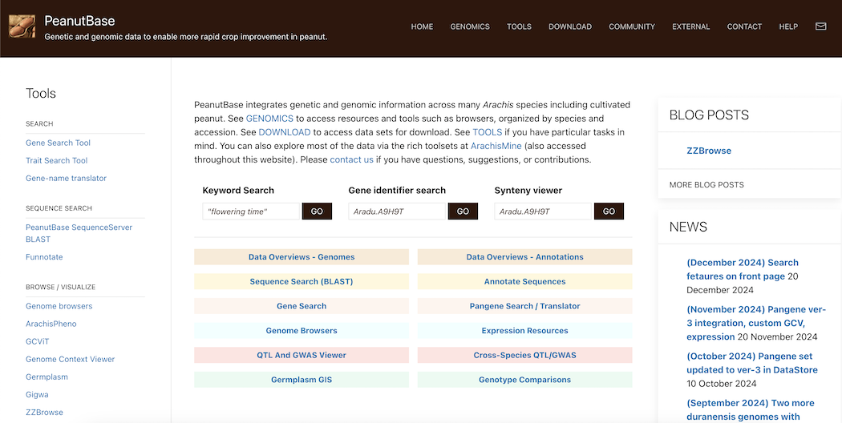Focus the Keyword Search input field
Image resolution: width=842 pixels, height=423 pixels.
[x=251, y=211]
